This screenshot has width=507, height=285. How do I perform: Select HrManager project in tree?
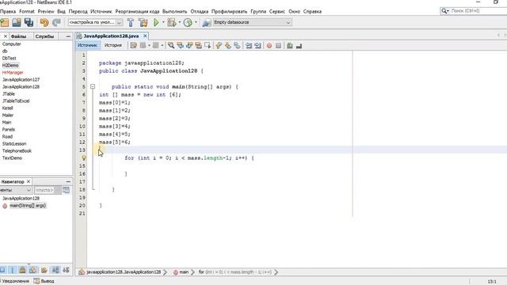click(13, 72)
